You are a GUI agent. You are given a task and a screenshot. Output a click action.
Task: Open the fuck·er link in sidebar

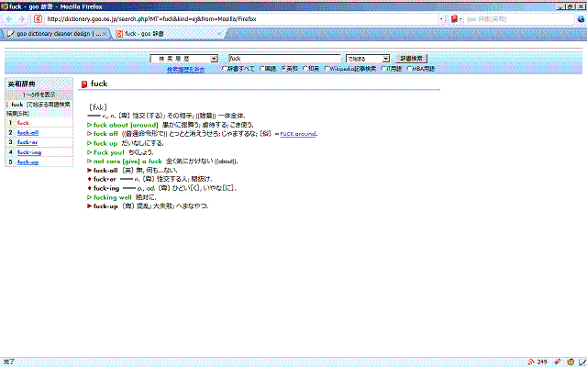coord(28,142)
